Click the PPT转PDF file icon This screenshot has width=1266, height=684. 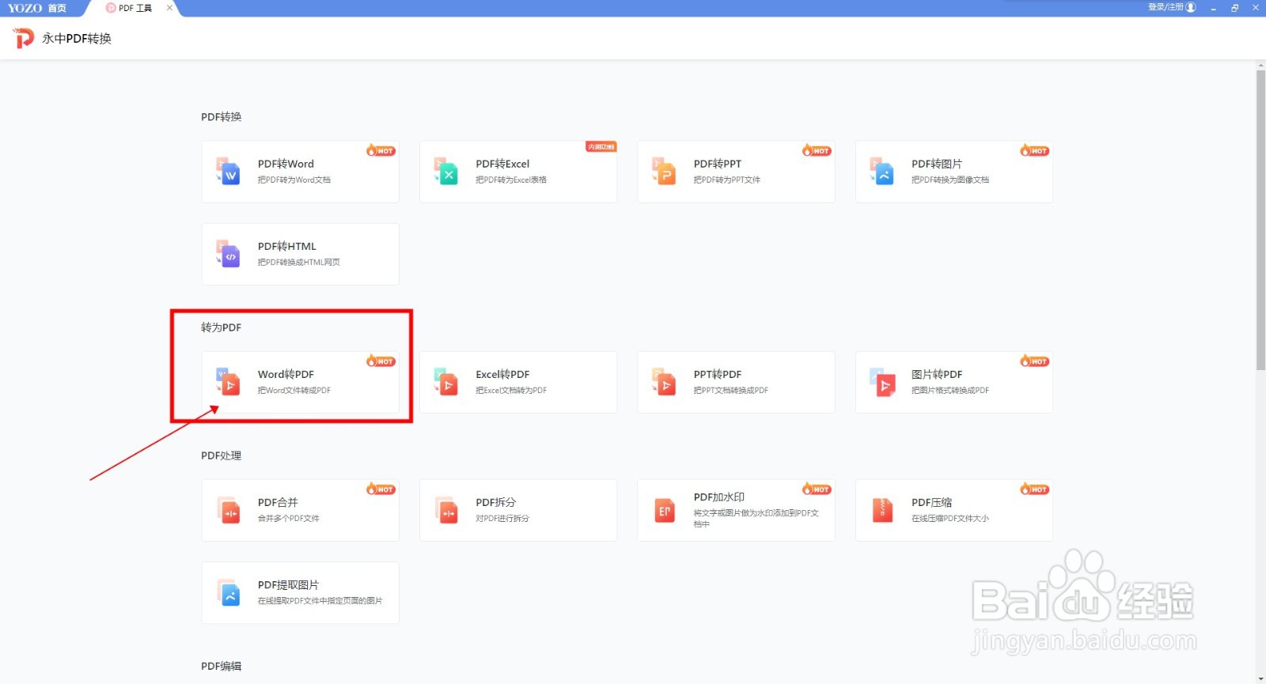click(664, 382)
